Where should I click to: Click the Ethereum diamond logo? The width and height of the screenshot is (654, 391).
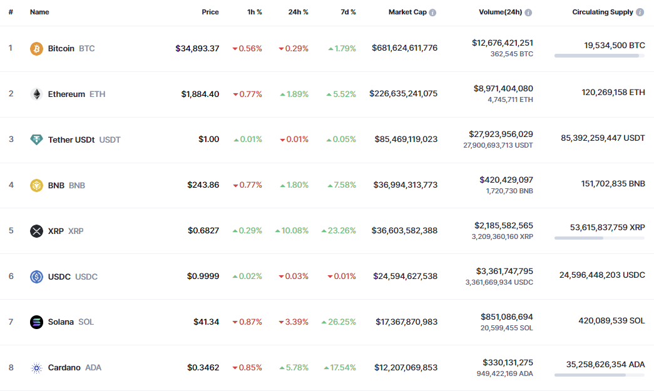click(x=36, y=94)
